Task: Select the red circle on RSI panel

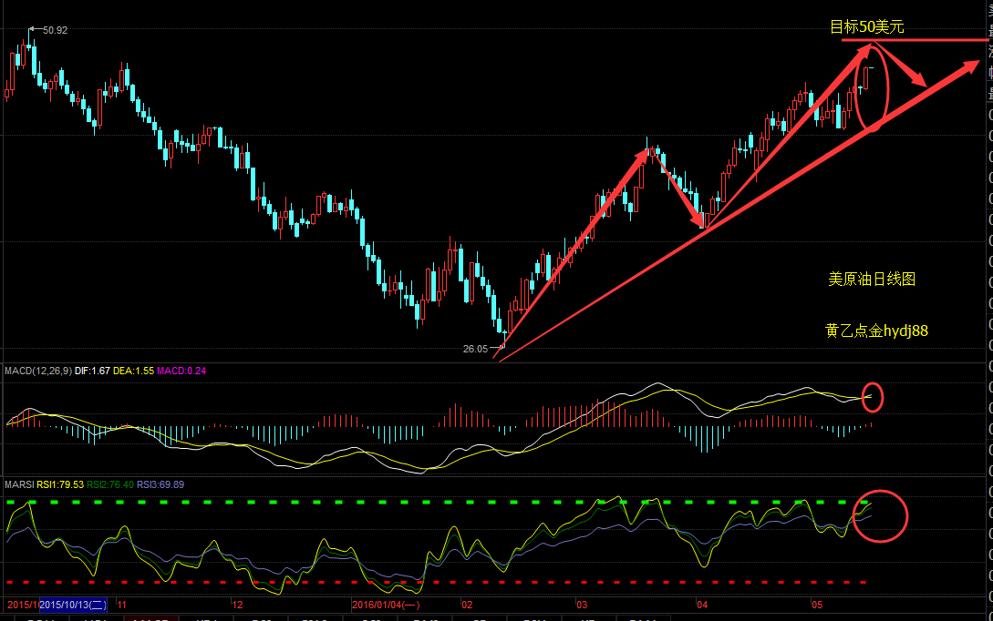Action: (880, 515)
